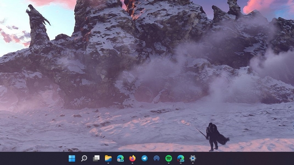Viewport: 294px width, 165px height.
Task: Open Edge Beta icon beside Settings gear
Action: tap(181, 159)
